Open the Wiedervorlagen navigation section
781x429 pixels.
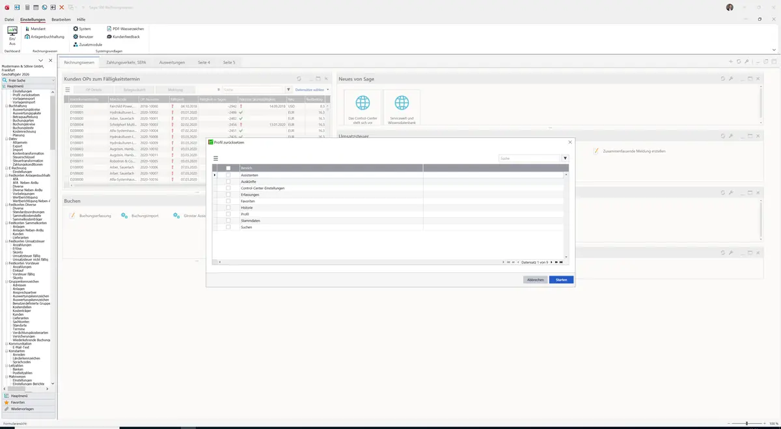pyautogui.click(x=27, y=409)
